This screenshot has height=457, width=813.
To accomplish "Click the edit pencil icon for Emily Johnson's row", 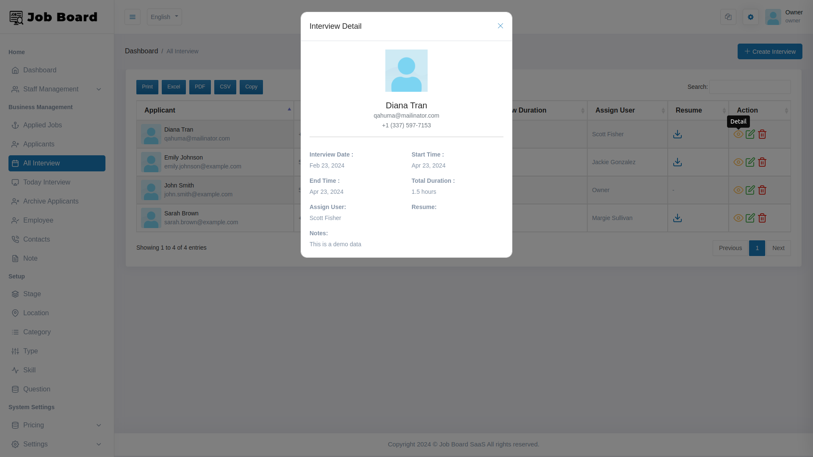I will 750,162.
